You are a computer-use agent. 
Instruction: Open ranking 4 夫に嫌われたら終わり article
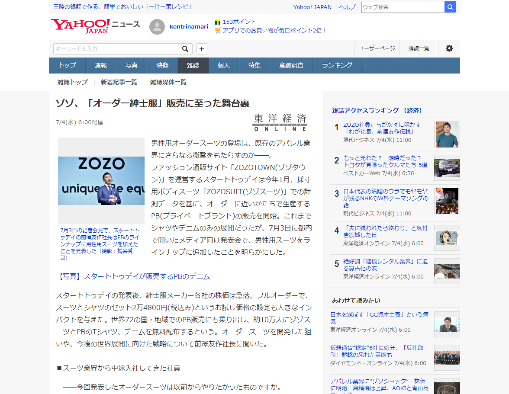pyautogui.click(x=385, y=231)
